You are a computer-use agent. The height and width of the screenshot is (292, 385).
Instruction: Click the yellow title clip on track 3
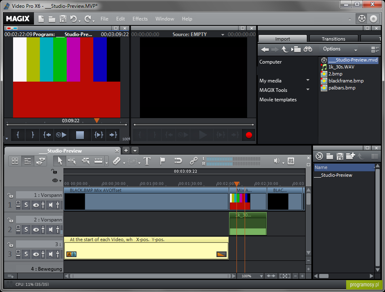pyautogui.click(x=146, y=248)
